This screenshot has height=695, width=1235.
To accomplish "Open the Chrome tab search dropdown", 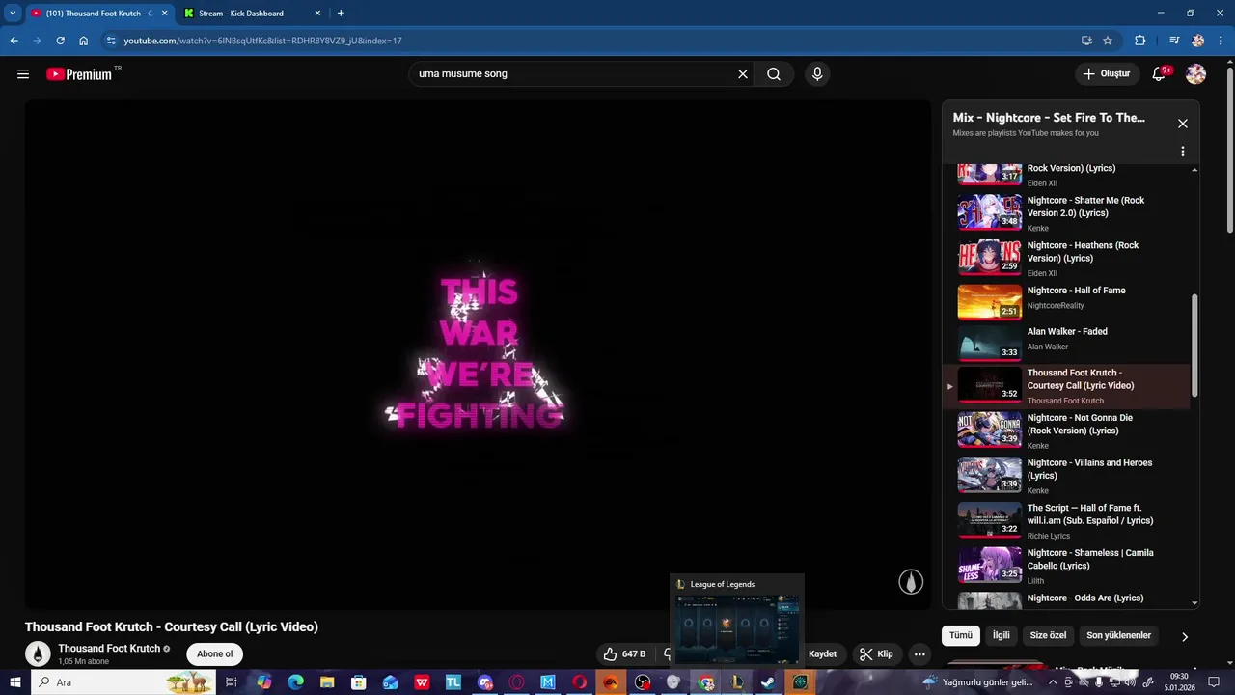I will (x=13, y=14).
